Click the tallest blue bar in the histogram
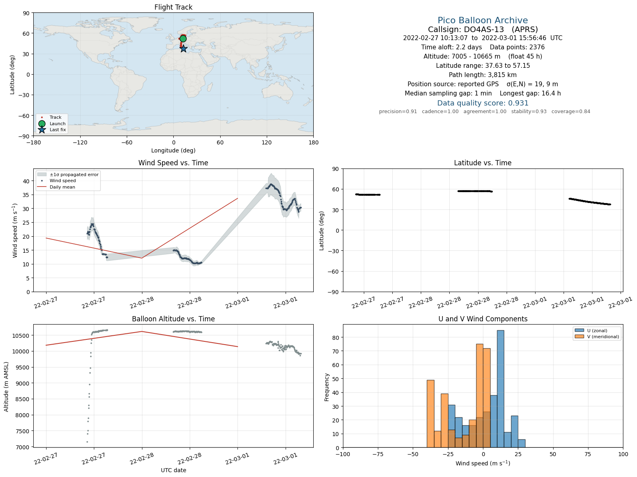The width and height of the screenshot is (637, 477). 500,389
